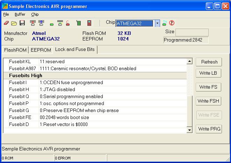
Task: Switch to the EEPROM tab
Action: click(41, 50)
